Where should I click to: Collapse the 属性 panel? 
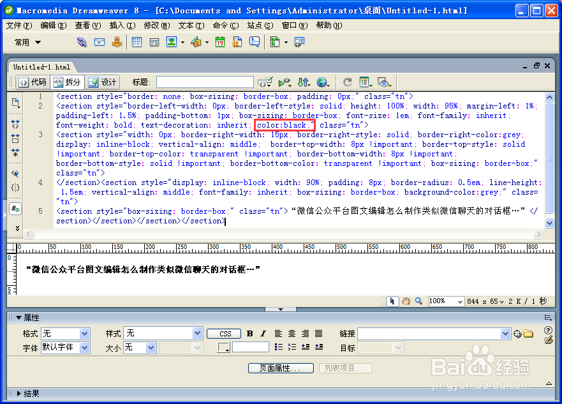pyautogui.click(x=19, y=318)
